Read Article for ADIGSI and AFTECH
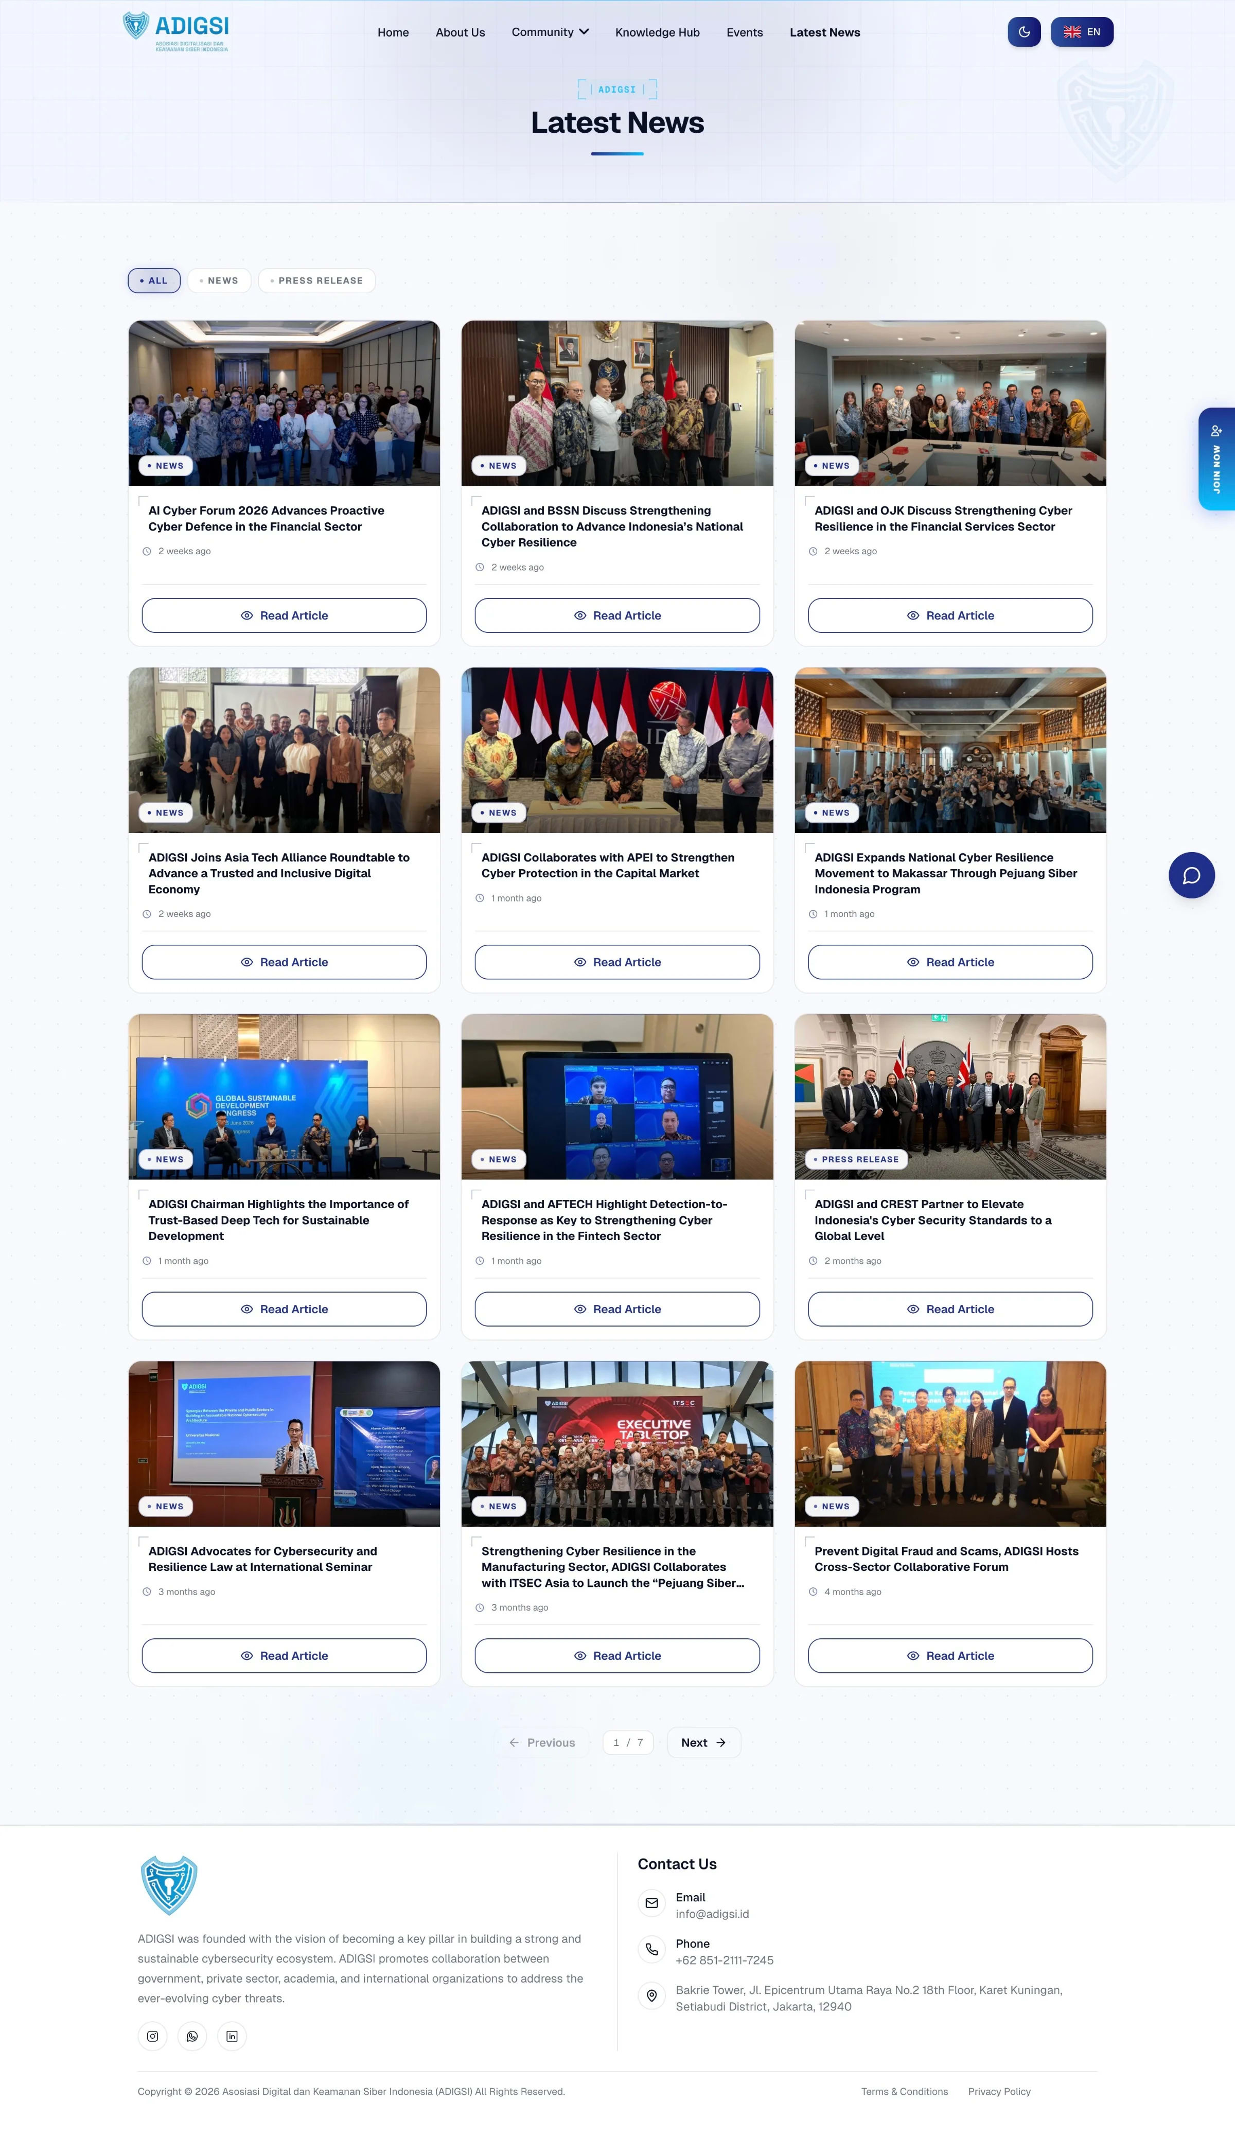Viewport: 1235px width, 2138px height. (x=616, y=1309)
